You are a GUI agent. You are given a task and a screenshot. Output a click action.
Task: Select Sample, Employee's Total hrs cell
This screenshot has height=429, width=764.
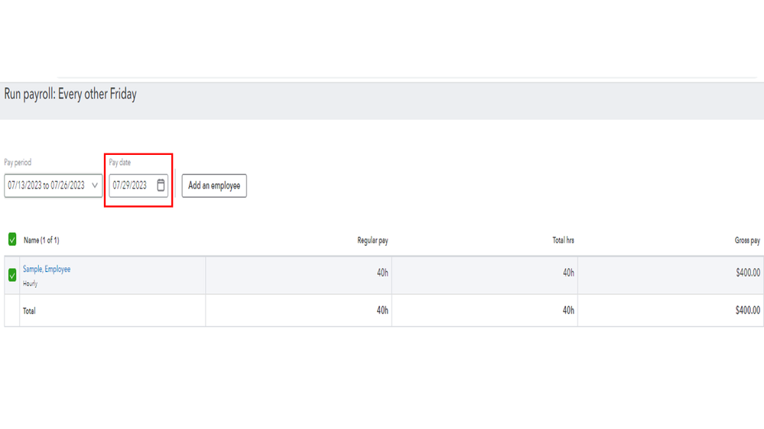click(x=568, y=273)
